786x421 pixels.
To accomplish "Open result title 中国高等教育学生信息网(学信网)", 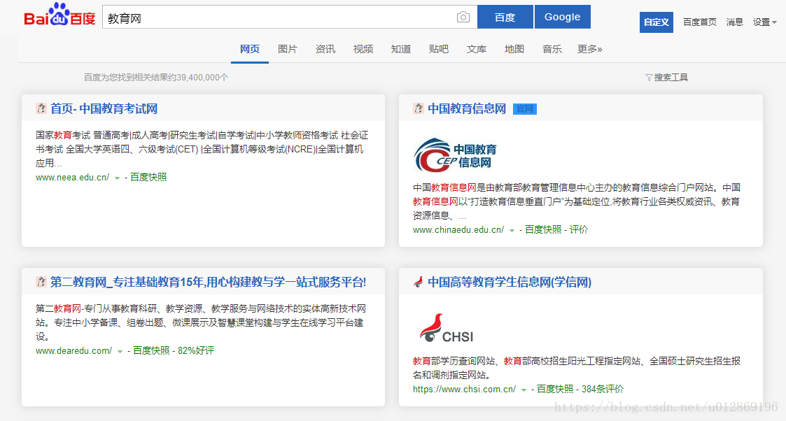I will click(x=510, y=283).
